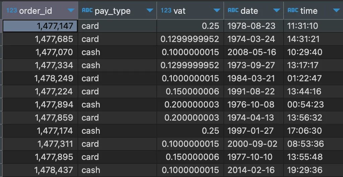Select the time cell 10:29:40
343x177 pixels.
313,52
